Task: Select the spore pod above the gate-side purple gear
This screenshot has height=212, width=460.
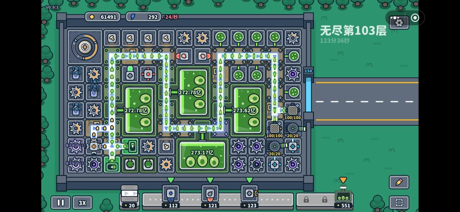Action: [293, 56]
